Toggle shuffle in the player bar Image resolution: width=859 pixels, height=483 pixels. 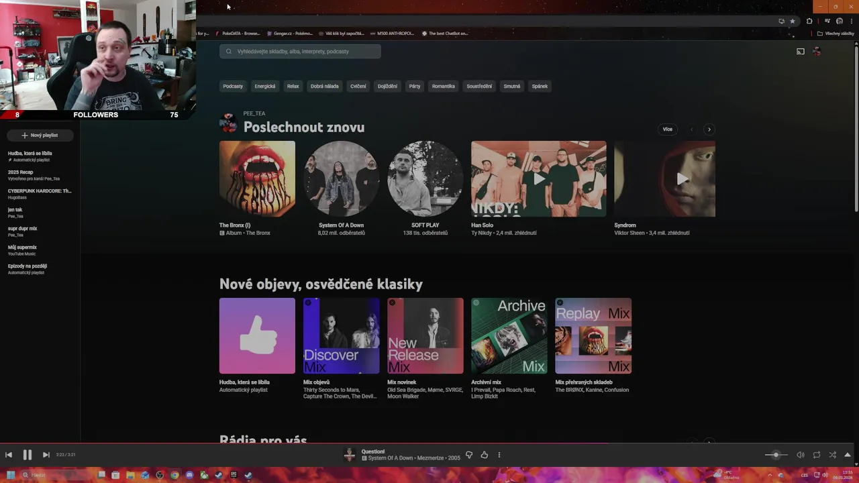tap(833, 455)
